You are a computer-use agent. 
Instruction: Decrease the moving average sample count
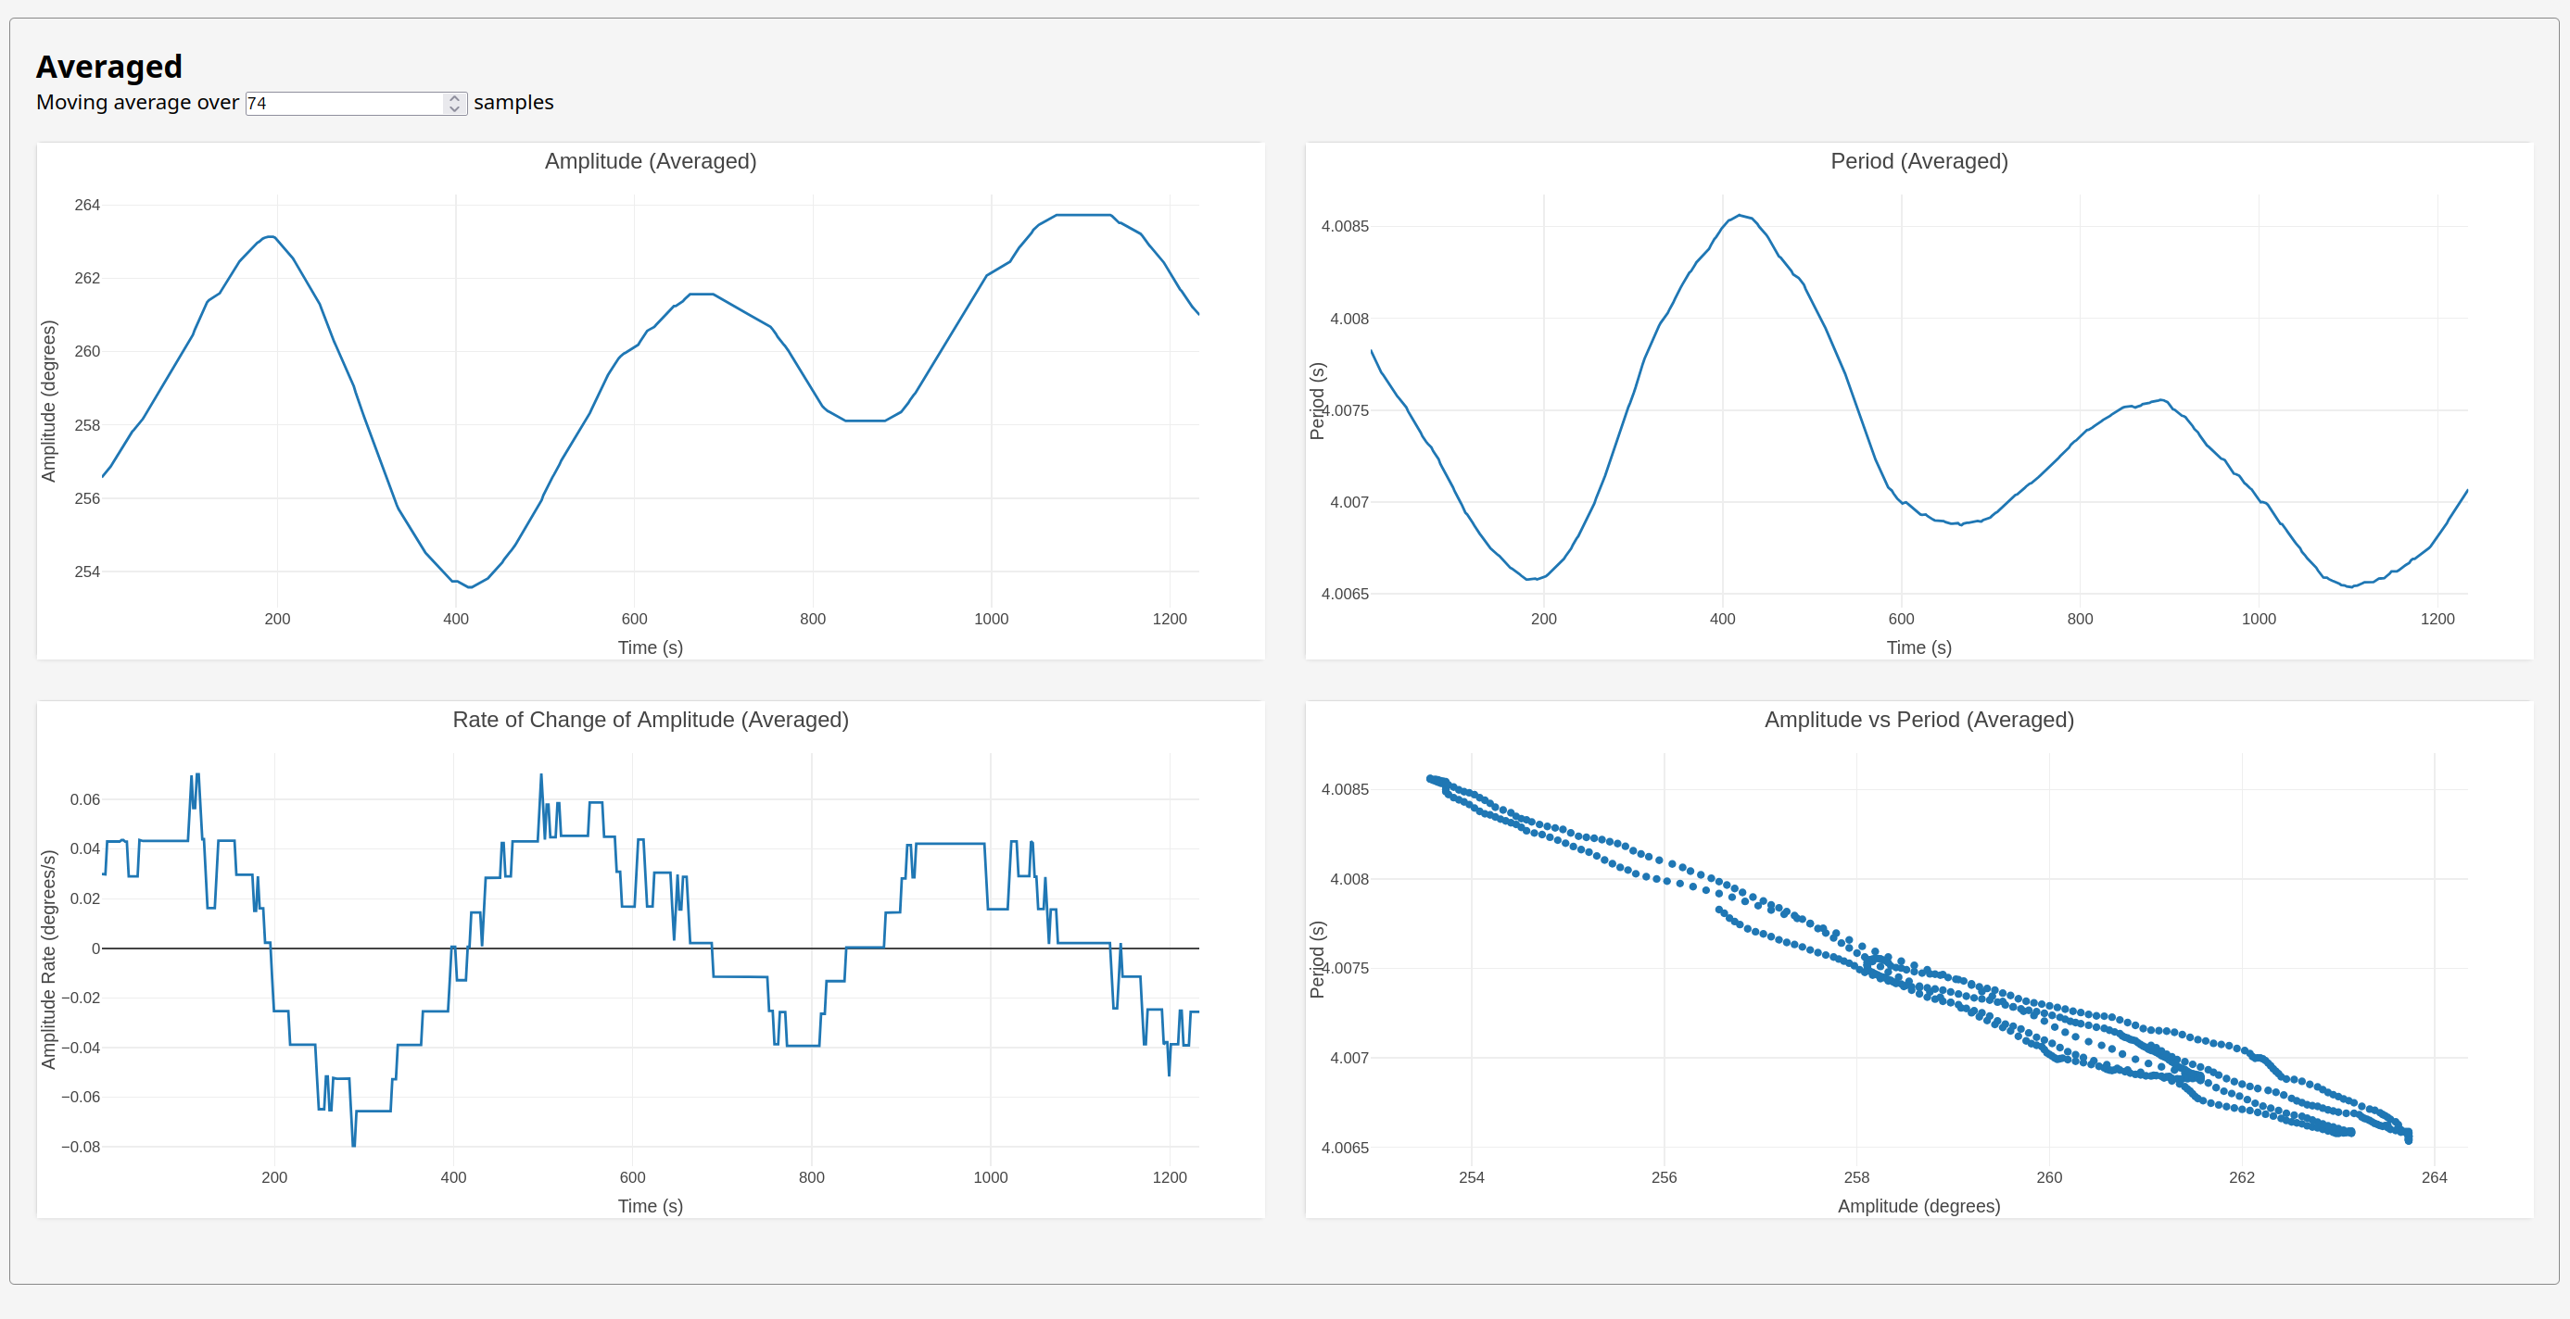(x=455, y=108)
